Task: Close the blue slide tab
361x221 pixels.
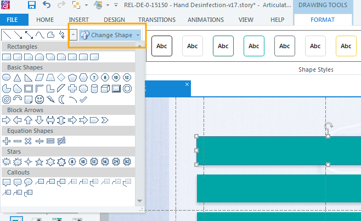Action: pos(187,84)
